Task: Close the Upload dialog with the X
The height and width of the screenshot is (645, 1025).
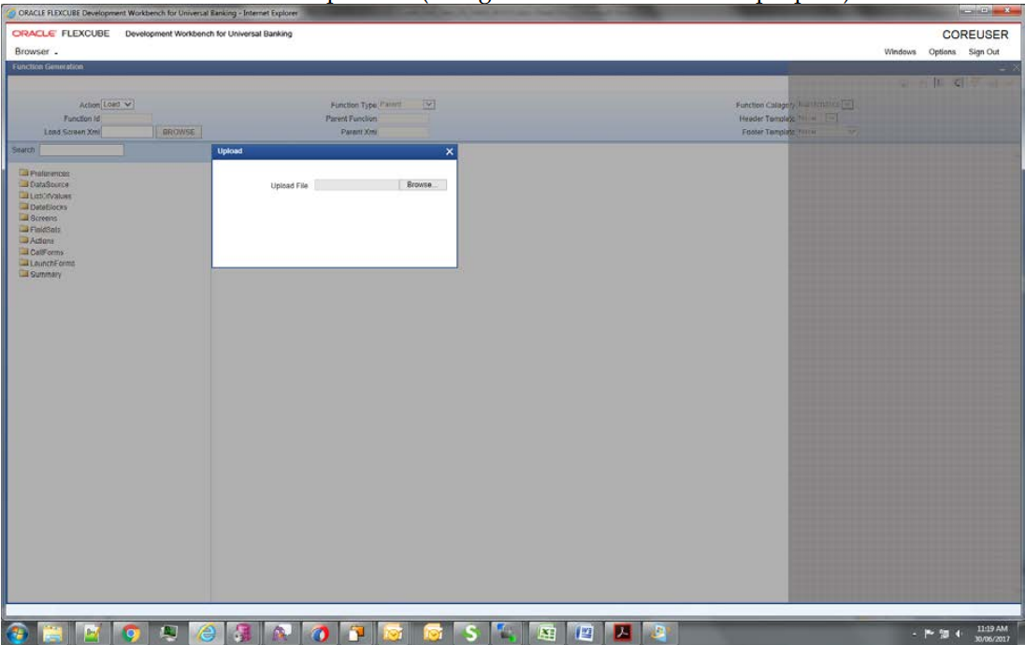Action: [x=449, y=151]
